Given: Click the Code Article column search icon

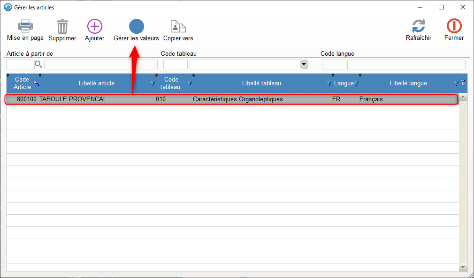Looking at the screenshot, I should tap(37, 83).
